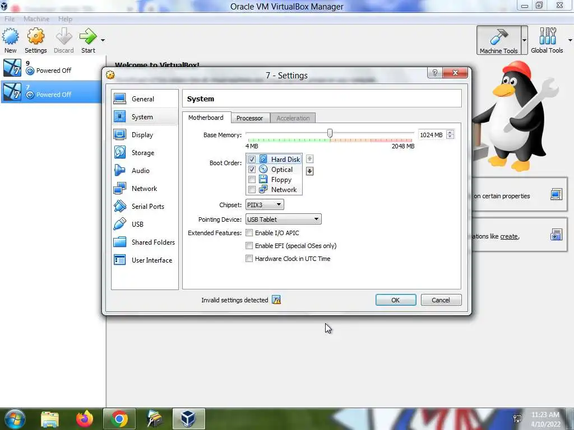Check Network in boot order
Screen dimensions: 574x430
click(x=252, y=189)
